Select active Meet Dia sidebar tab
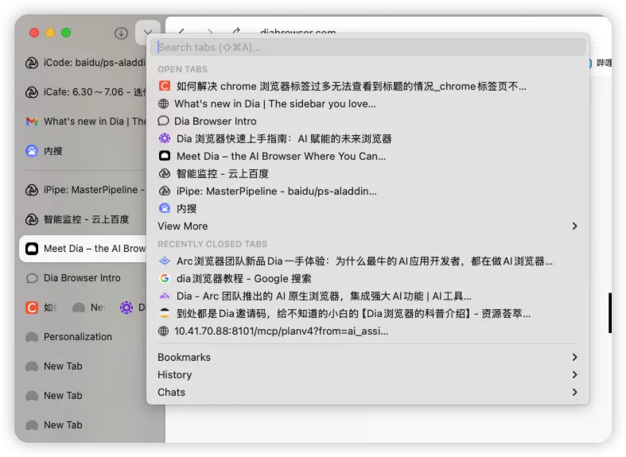 tap(84, 249)
